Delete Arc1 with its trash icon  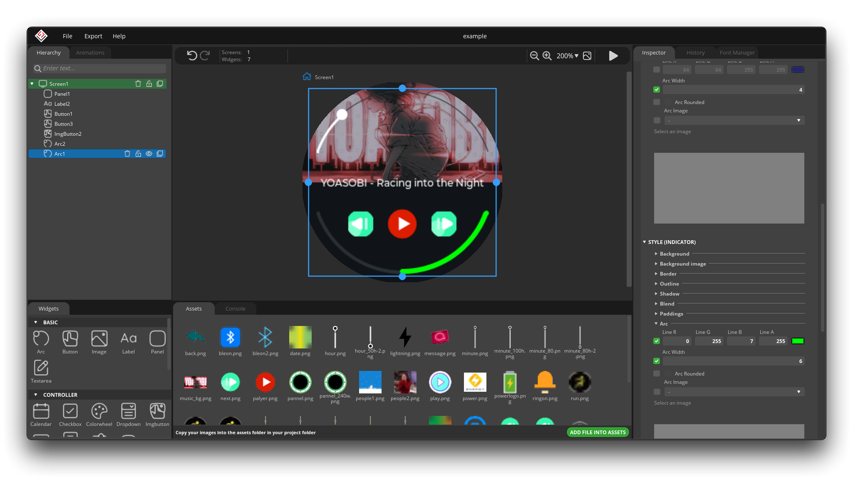tap(127, 154)
